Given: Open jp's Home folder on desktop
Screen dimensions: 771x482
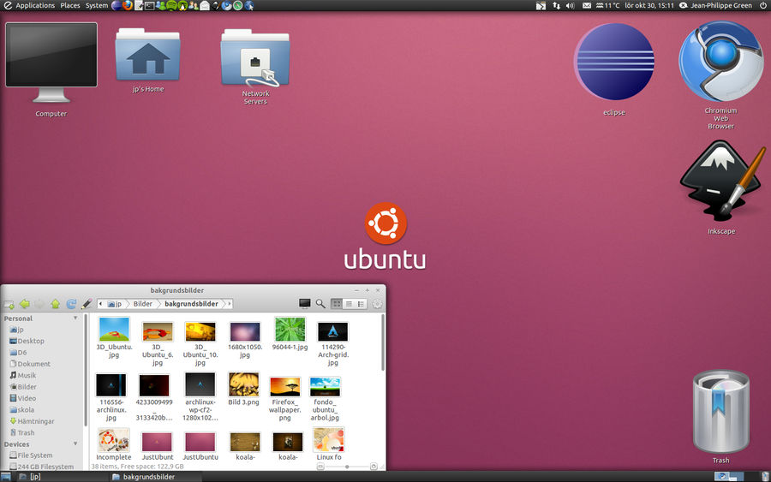Looking at the screenshot, I should (x=148, y=61).
